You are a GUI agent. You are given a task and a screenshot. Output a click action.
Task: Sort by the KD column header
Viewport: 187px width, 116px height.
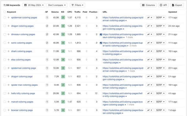[63, 12]
